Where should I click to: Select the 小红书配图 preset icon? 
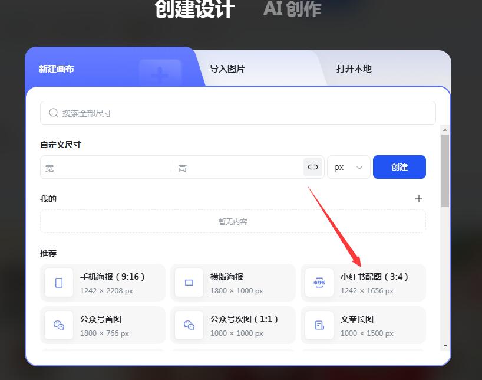pos(319,283)
